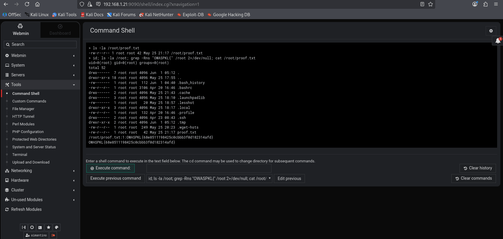
Task: Open Custom Commands module
Action: point(29,101)
